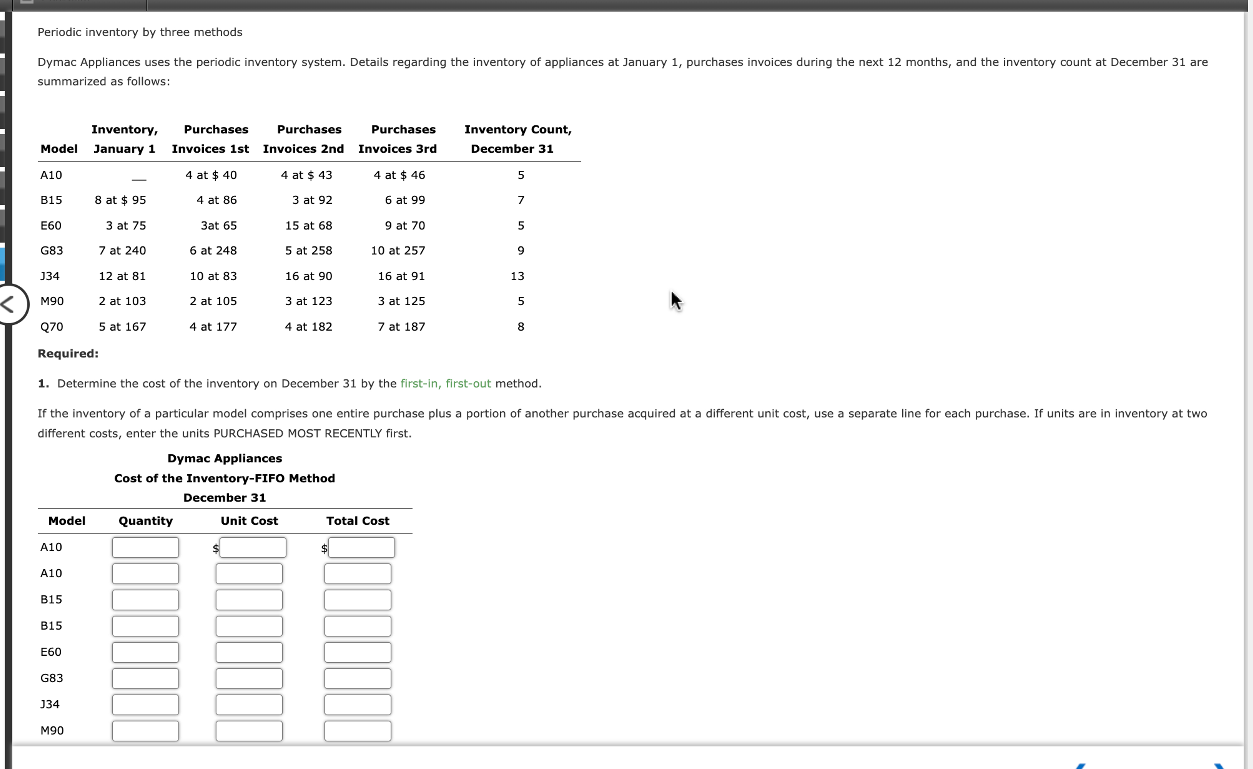This screenshot has width=1253, height=769.
Task: Click the M90 Unit Cost input field
Action: 249,730
